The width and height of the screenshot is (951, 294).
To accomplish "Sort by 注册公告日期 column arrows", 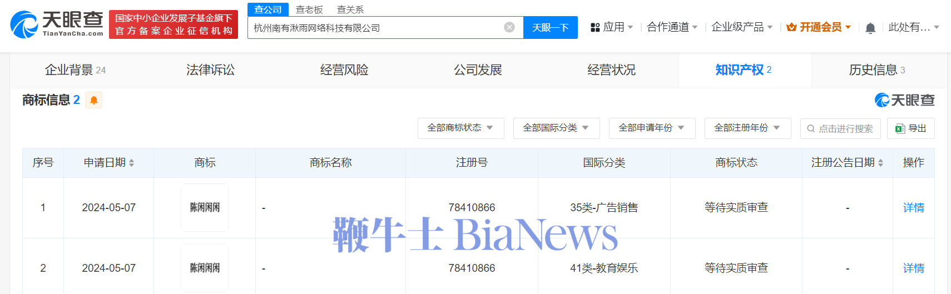I will pyautogui.click(x=880, y=163).
